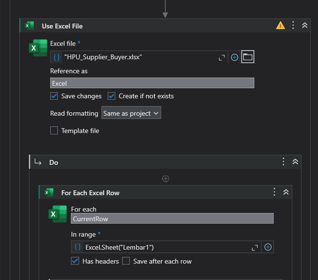
Task: Collapse the Use Excel File activity
Action: click(x=304, y=26)
